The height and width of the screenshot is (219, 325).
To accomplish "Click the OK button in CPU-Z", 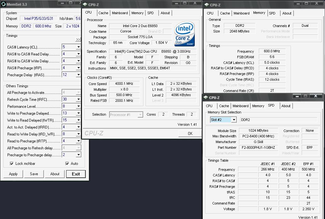I will pyautogui.click(x=190, y=133).
